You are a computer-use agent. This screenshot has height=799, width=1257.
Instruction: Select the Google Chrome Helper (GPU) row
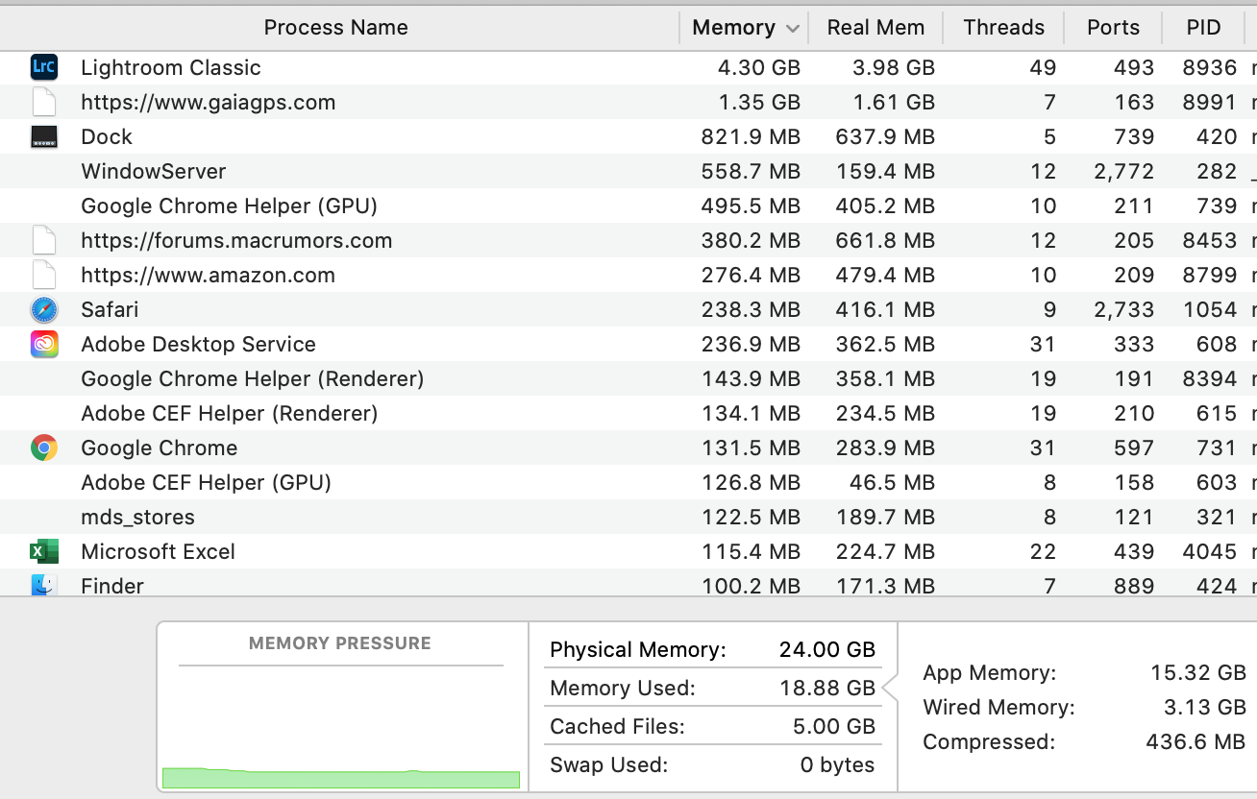click(628, 206)
